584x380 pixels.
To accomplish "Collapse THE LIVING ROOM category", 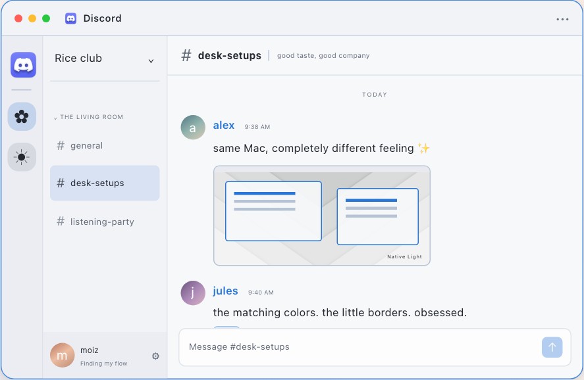I will click(88, 117).
